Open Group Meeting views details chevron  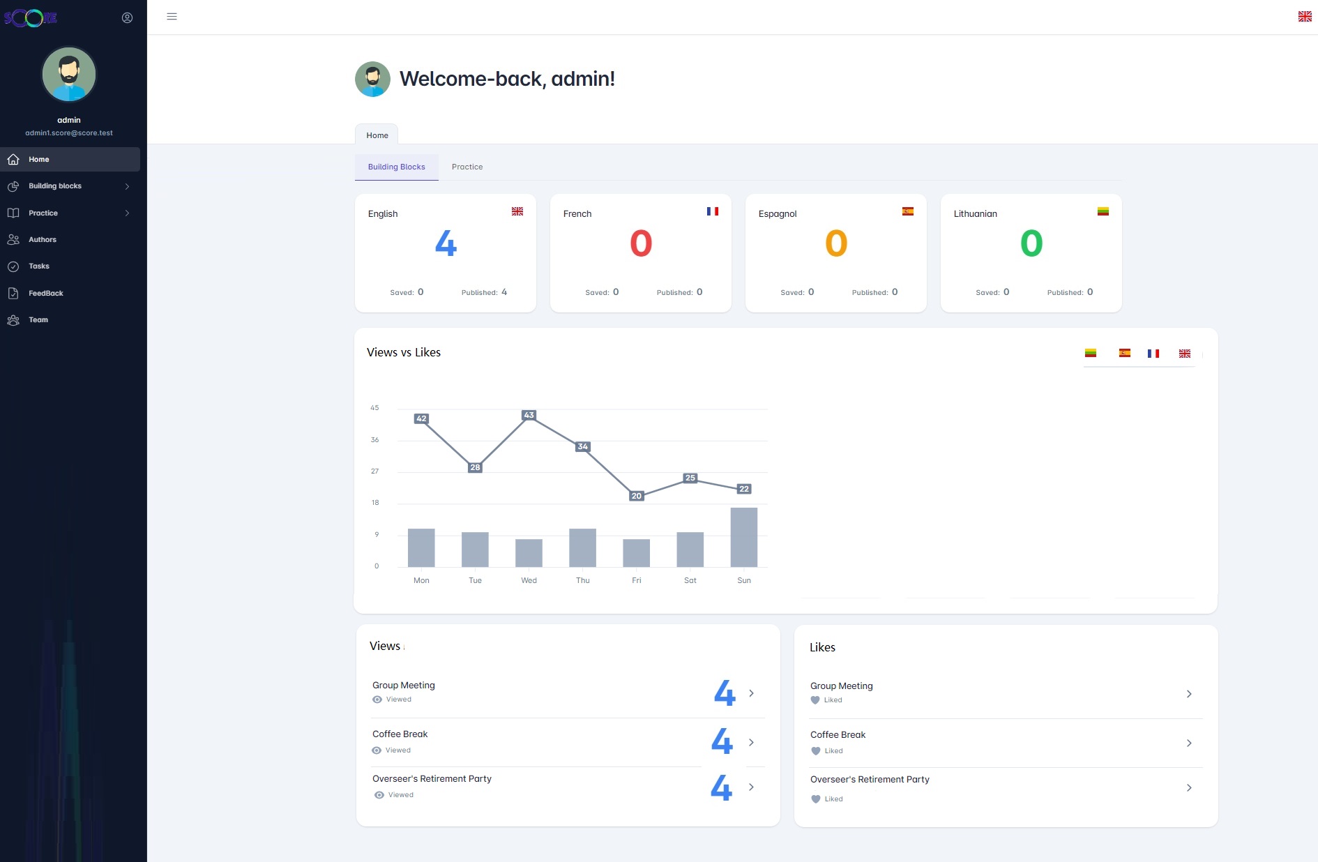(751, 693)
